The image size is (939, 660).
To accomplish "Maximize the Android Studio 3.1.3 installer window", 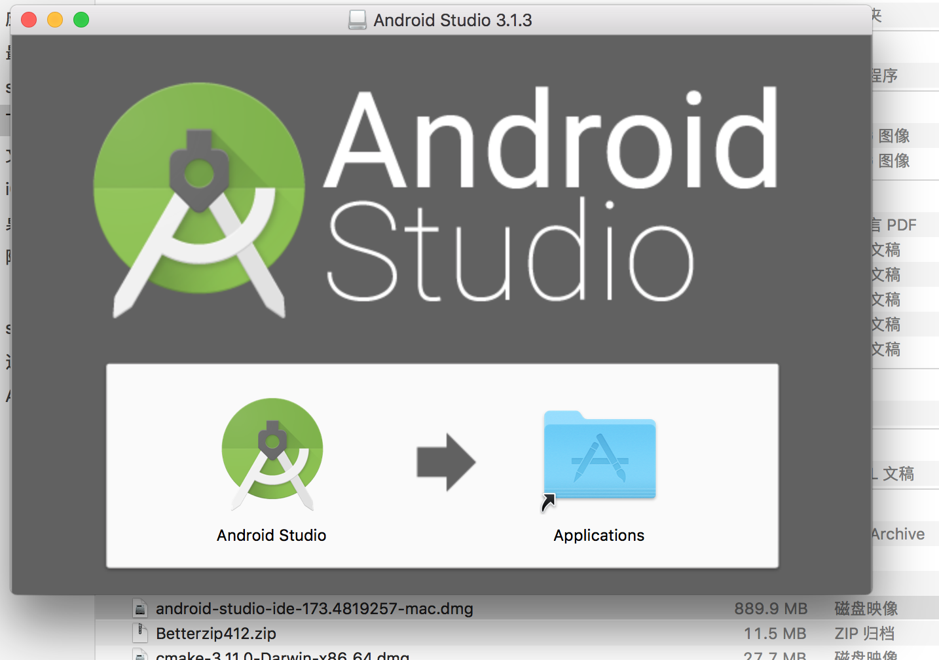I will click(81, 20).
